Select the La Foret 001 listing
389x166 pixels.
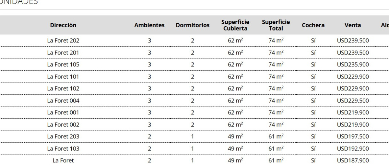pyautogui.click(x=63, y=113)
